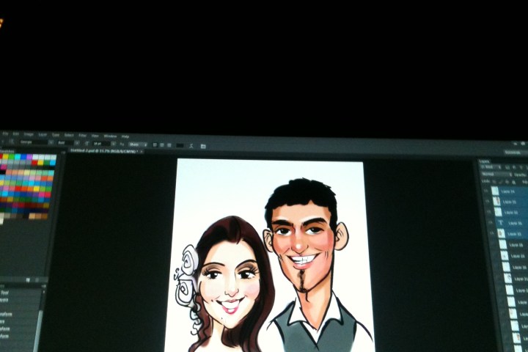
Task: Click the text color swatch in options bar
Action: (180, 145)
